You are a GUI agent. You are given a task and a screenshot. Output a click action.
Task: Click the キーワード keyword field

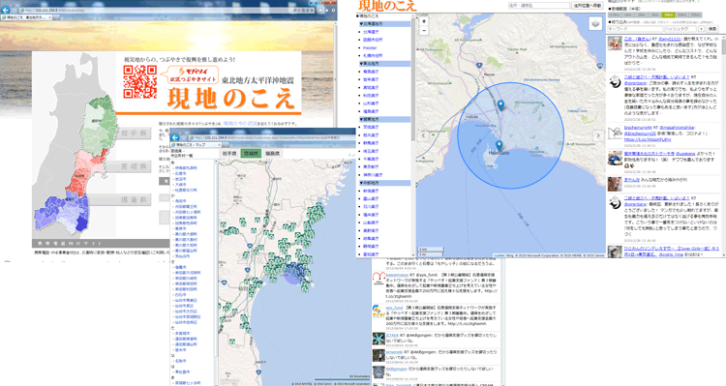[635, 29]
